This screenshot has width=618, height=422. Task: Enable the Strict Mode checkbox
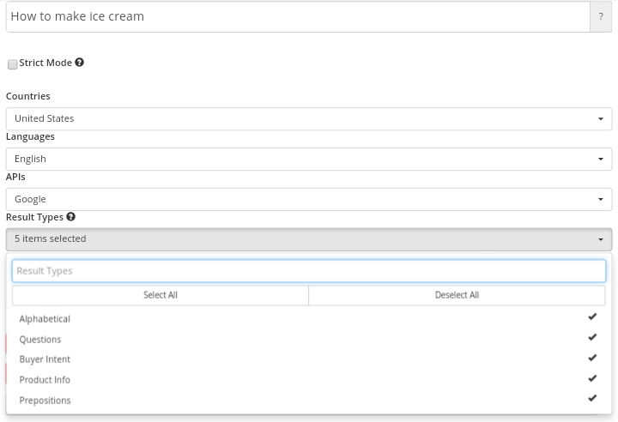12,64
